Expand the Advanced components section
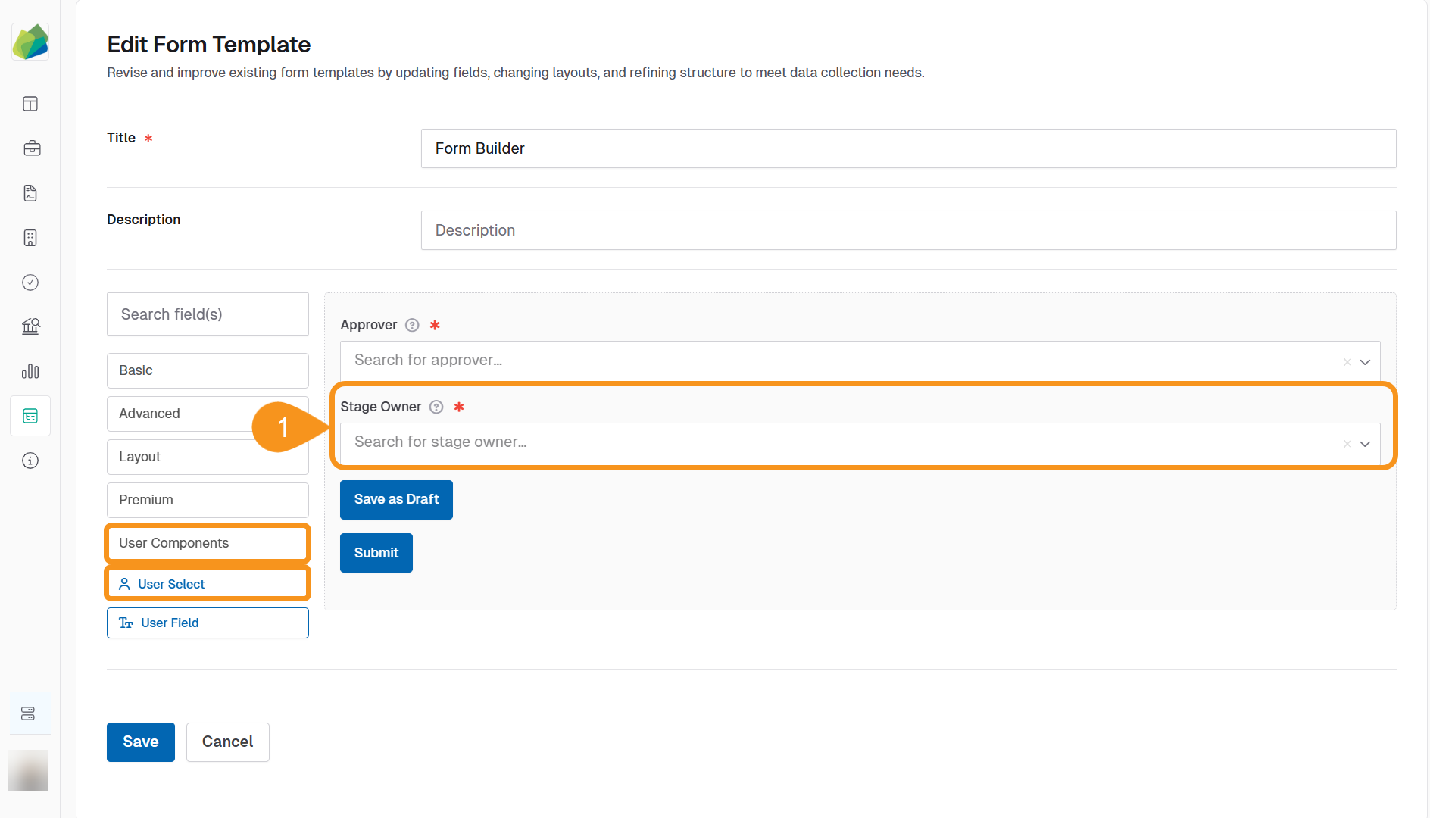The width and height of the screenshot is (1430, 818). (182, 414)
